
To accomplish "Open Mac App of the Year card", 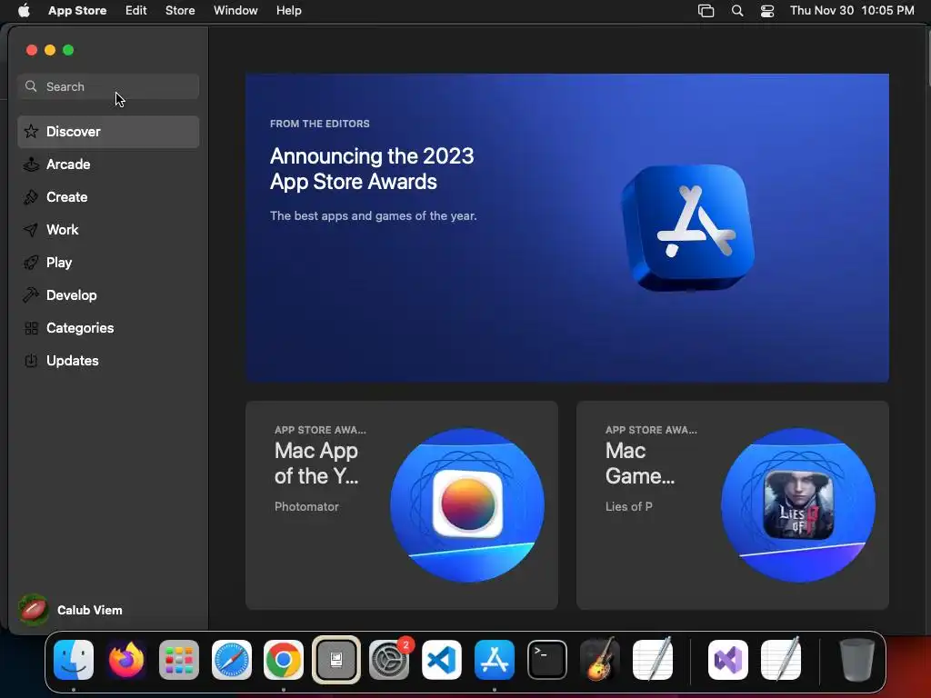I will tap(401, 505).
